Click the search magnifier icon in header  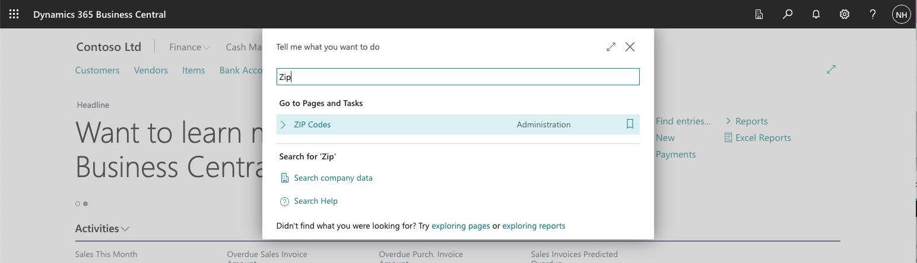click(788, 14)
